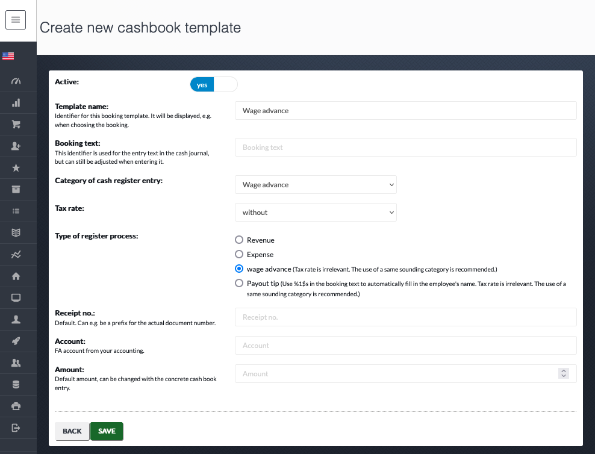Screen dimensions: 595x454
Task: Choose the Payout tip radio option
Action: [239, 284]
